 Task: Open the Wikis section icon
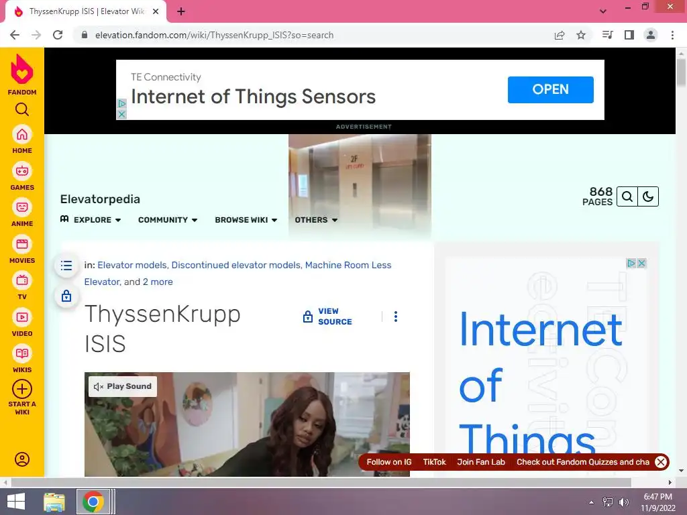[x=22, y=353]
